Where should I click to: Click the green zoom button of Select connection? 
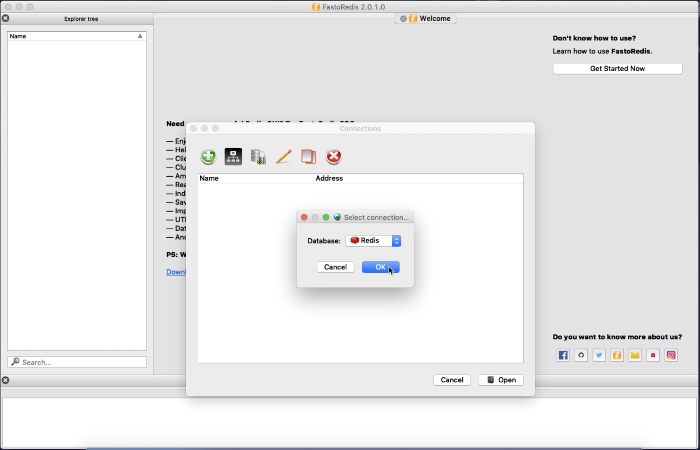click(x=326, y=217)
